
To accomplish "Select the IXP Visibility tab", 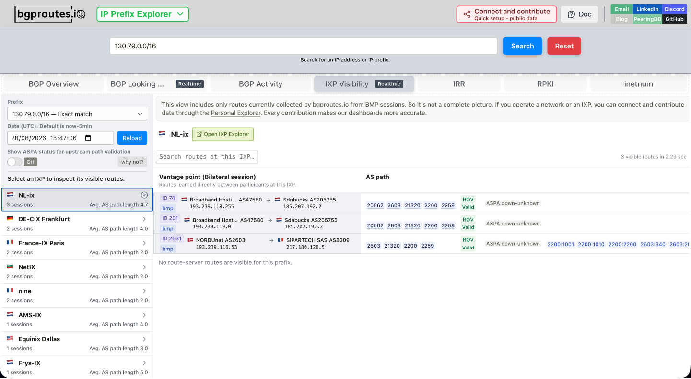I will coord(364,84).
